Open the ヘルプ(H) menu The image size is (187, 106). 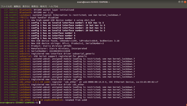pyautogui.click(x=53, y=6)
